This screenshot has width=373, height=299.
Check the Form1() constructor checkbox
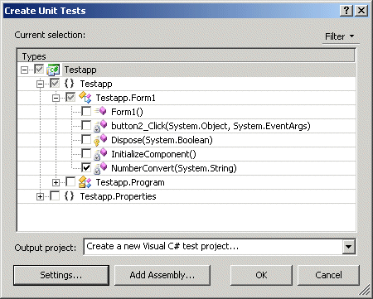point(86,111)
